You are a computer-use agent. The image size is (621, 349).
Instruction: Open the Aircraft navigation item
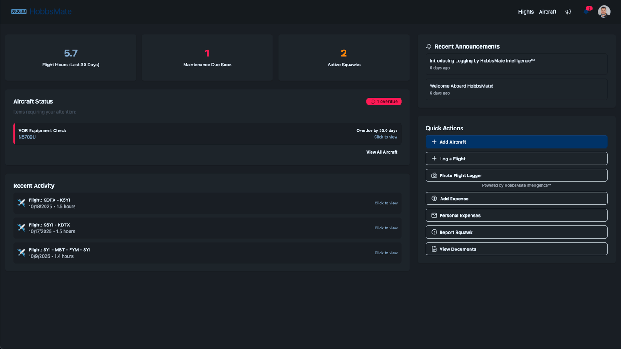(x=547, y=11)
